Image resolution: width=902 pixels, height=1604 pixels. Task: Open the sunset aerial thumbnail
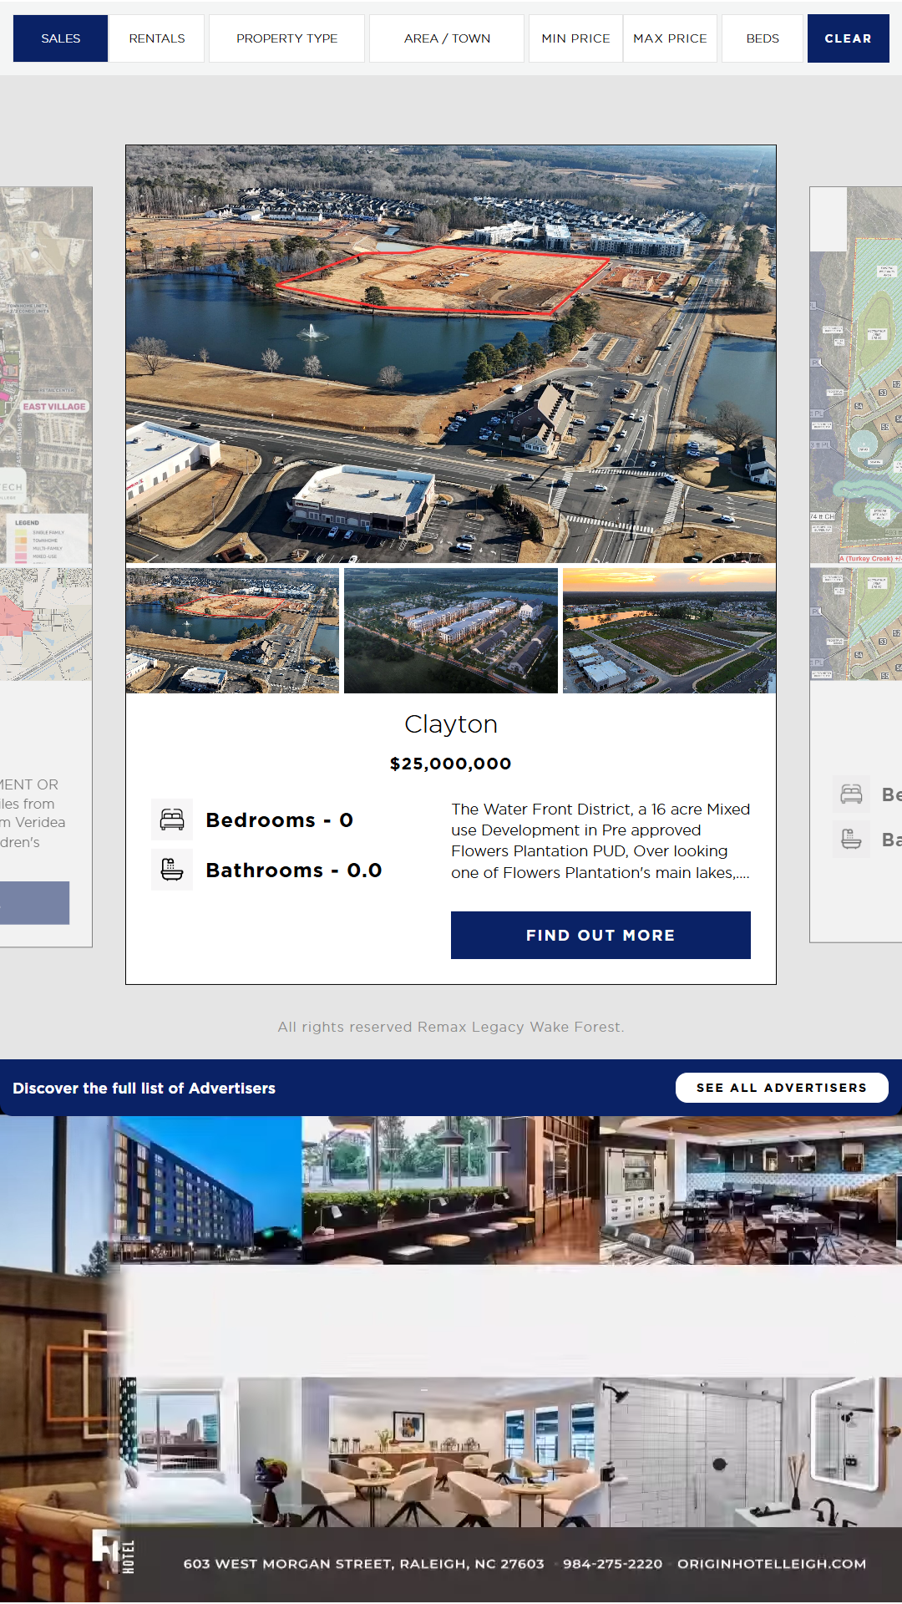[x=670, y=631]
